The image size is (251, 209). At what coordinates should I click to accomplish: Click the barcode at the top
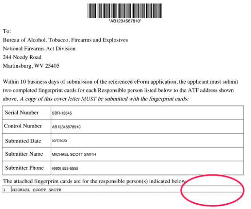coord(125,11)
